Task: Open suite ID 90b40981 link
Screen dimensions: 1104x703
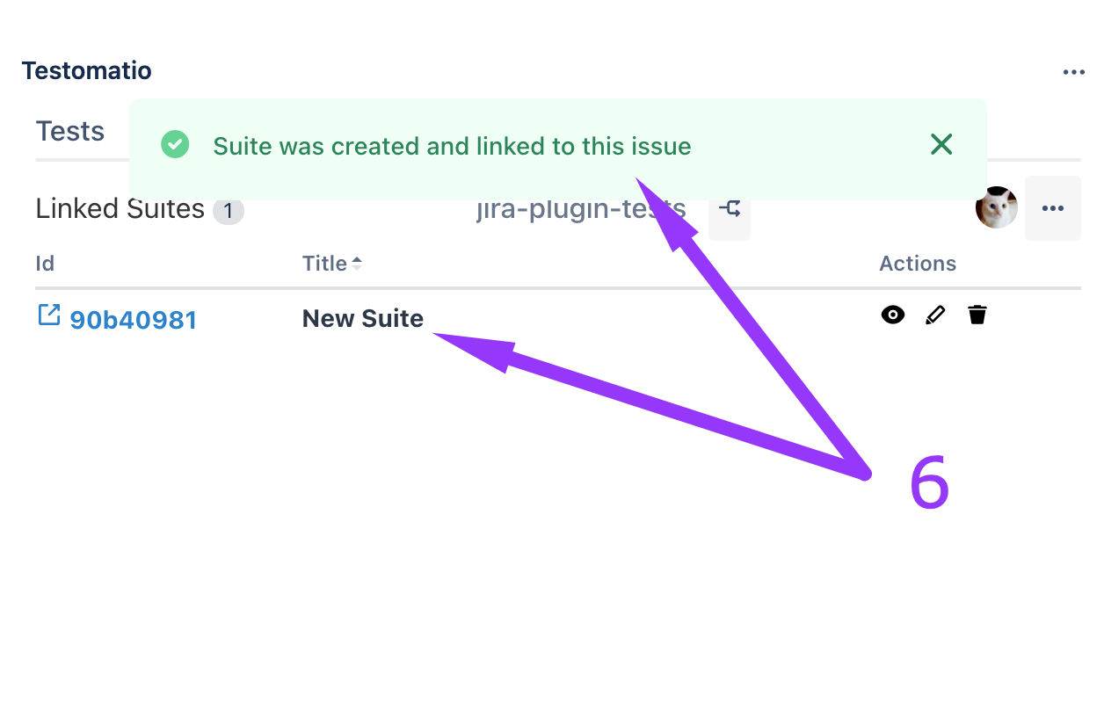Action: coord(133,320)
